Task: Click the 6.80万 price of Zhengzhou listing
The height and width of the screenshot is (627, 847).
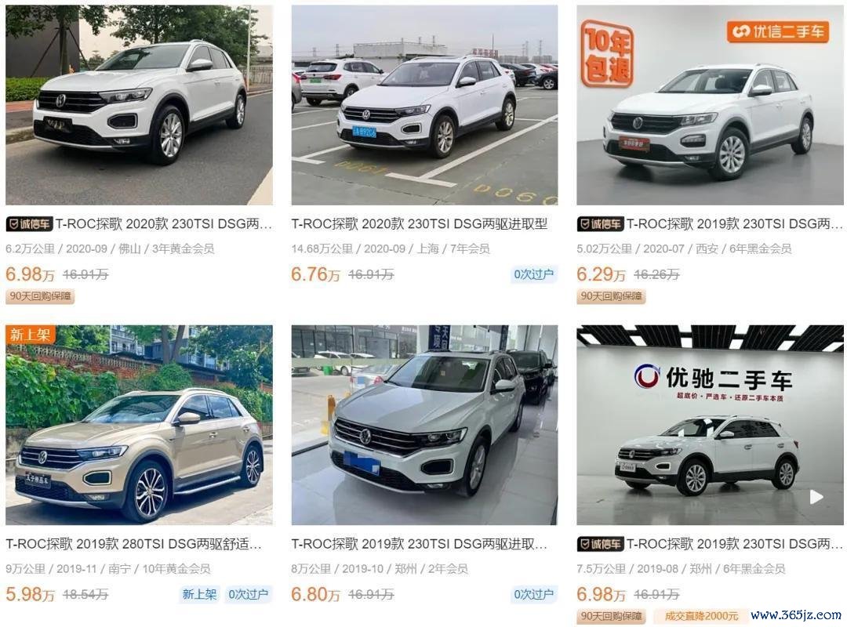Action: (315, 595)
